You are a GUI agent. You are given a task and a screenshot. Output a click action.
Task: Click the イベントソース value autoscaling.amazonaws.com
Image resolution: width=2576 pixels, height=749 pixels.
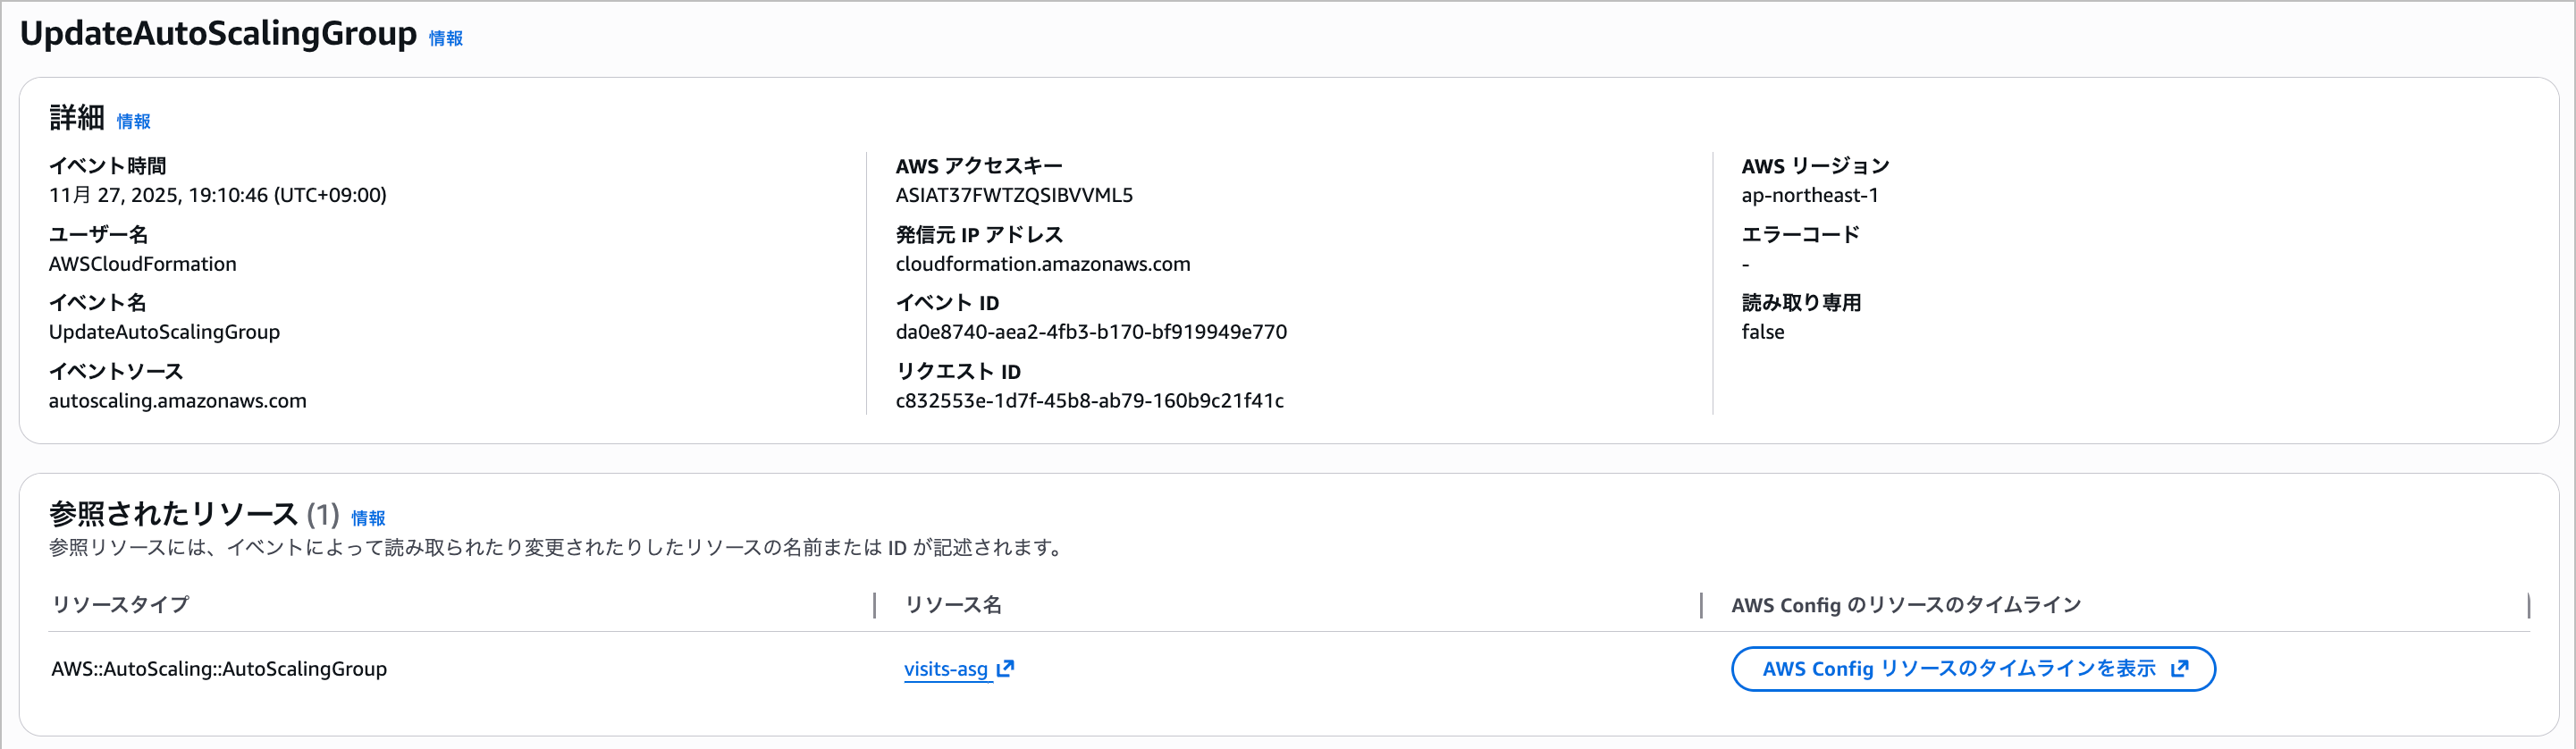177,401
